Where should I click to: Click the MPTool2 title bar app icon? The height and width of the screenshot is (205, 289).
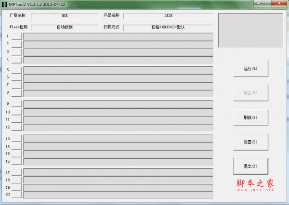coord(4,4)
